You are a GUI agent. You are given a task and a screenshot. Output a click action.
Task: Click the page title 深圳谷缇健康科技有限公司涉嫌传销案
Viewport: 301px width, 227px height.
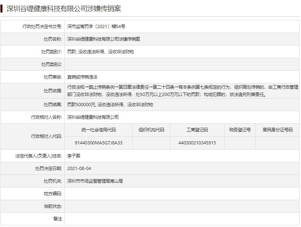coord(64,9)
